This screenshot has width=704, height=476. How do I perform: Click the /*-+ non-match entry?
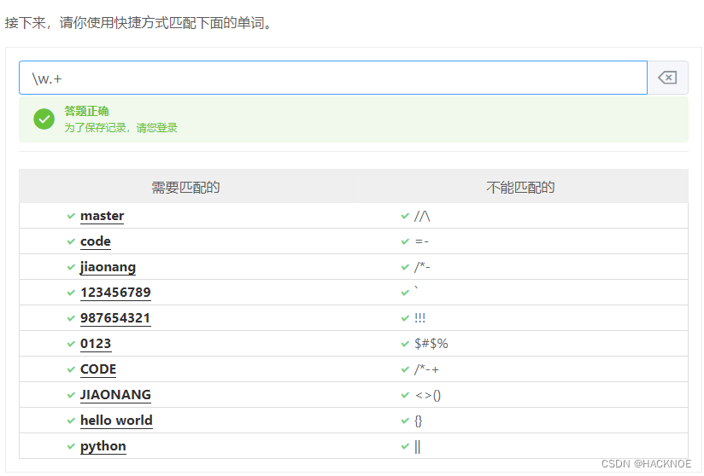click(x=426, y=369)
